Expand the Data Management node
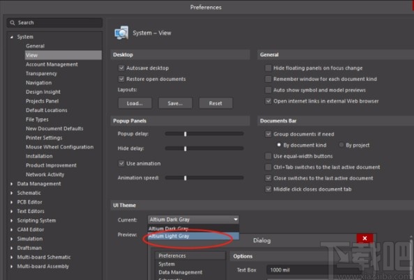The image size is (414, 280). [x=12, y=184]
